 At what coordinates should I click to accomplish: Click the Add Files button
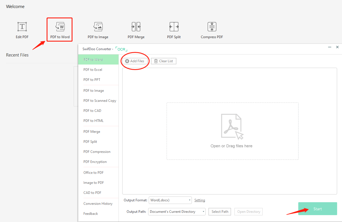point(135,61)
